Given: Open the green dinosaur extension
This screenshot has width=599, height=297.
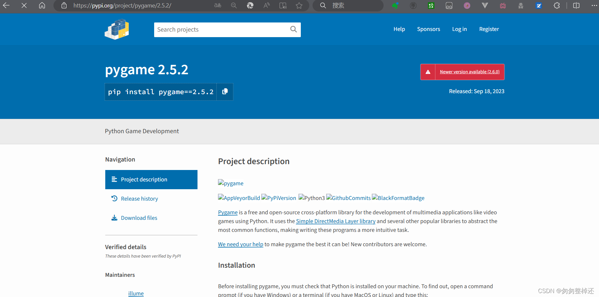Looking at the screenshot, I should click(x=395, y=6).
